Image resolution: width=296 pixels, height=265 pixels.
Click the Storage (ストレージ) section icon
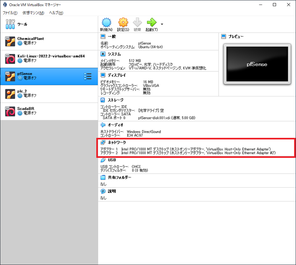(x=103, y=100)
